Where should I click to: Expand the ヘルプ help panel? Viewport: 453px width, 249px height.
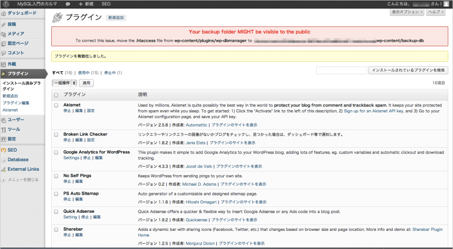436,12
